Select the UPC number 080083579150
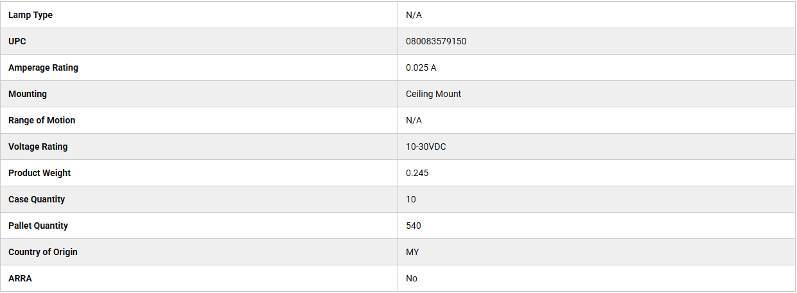Screen dimensions: 797x293 click(x=436, y=41)
